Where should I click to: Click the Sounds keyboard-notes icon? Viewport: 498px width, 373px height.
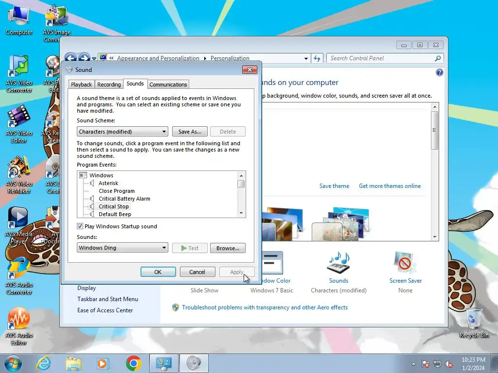click(x=338, y=263)
